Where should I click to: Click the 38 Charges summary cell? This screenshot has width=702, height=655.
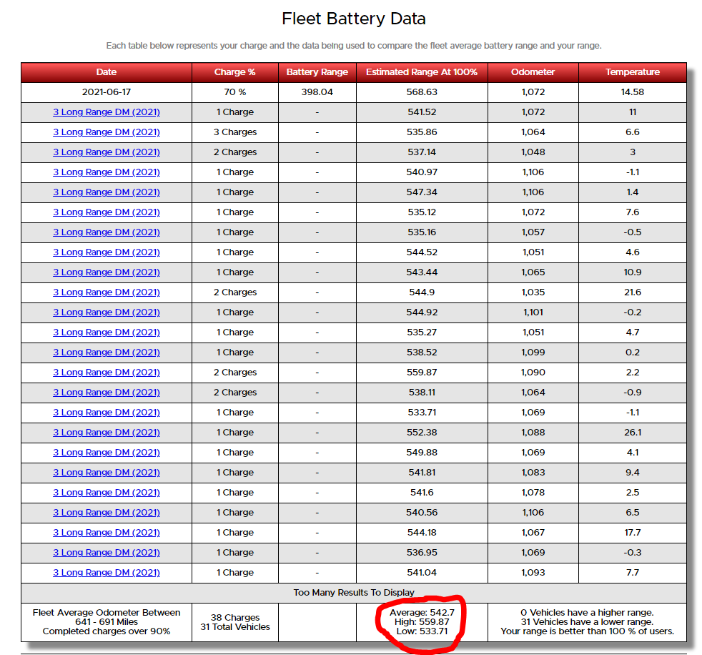235,622
